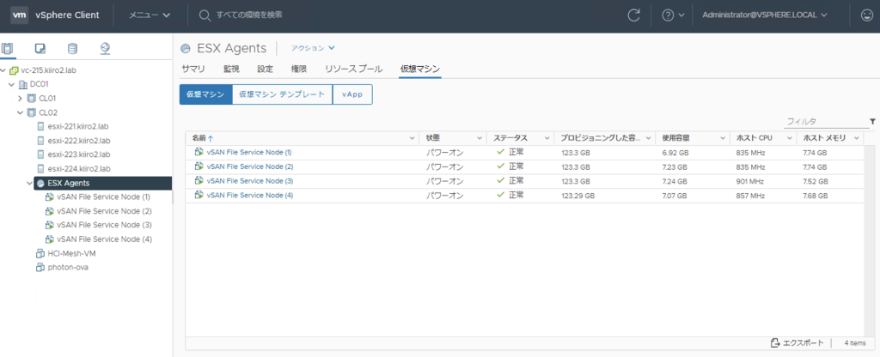The height and width of the screenshot is (357, 880).
Task: Collapse the vc-215.kiiro2.lab tree node
Action: (x=4, y=70)
